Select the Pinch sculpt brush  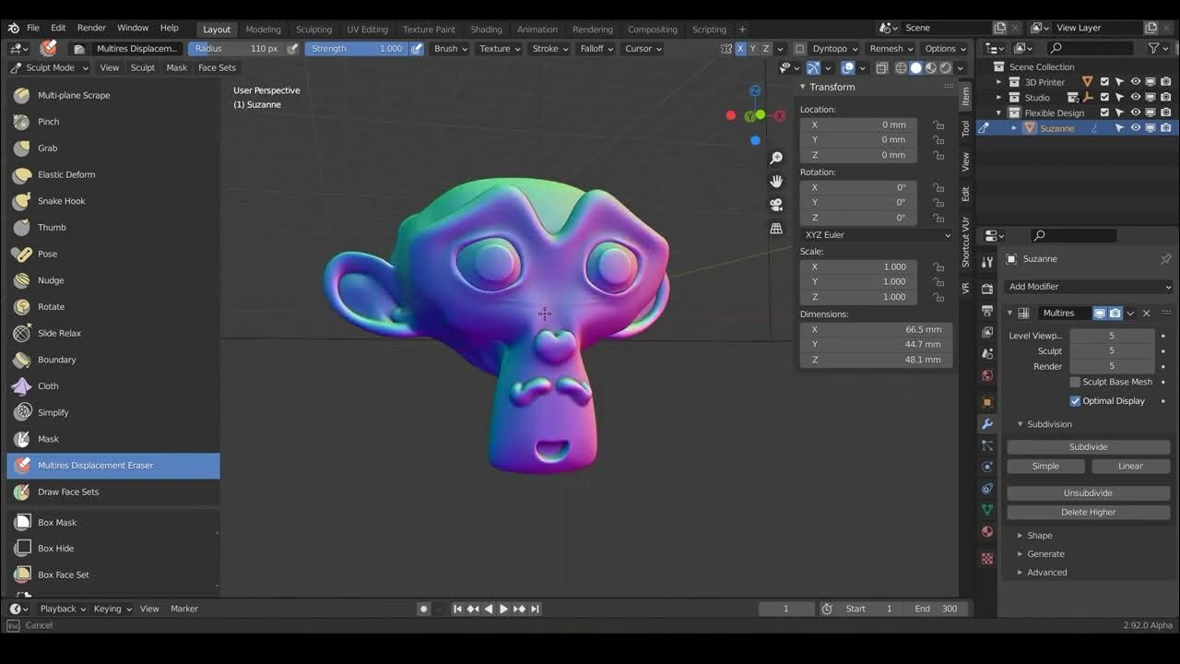113,122
